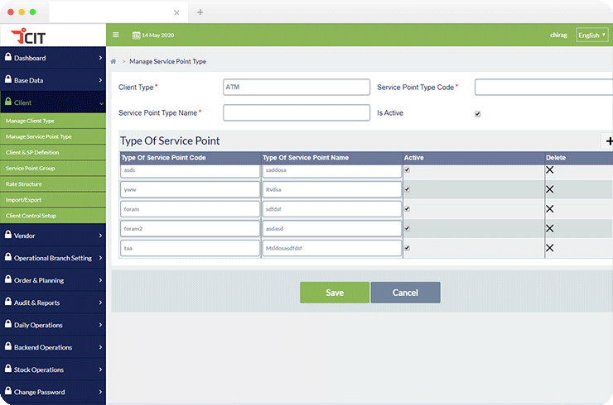The height and width of the screenshot is (405, 613).
Task: Open Service Point Group submenu item
Action: click(x=53, y=168)
